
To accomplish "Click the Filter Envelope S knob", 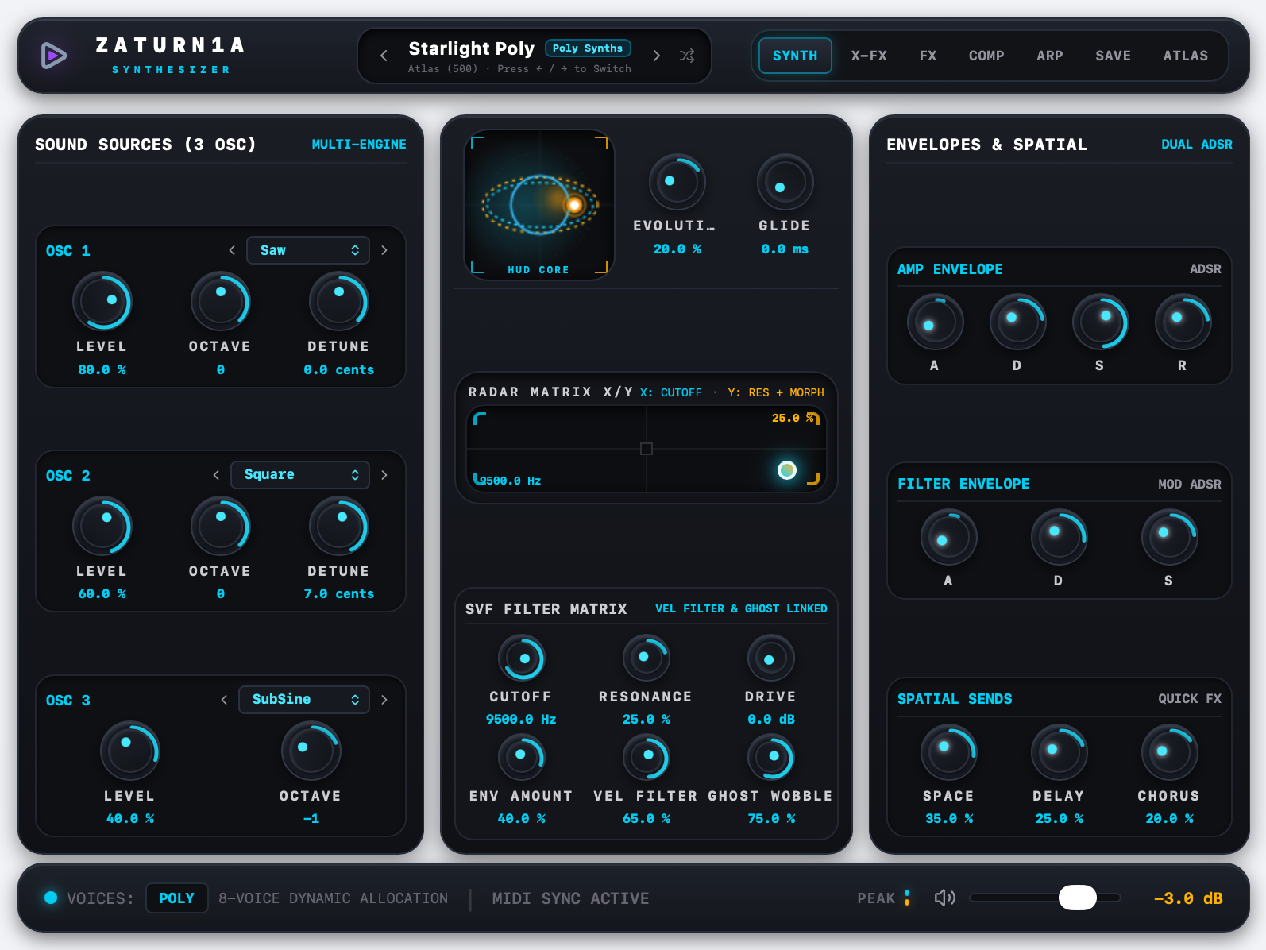I will pyautogui.click(x=1169, y=538).
